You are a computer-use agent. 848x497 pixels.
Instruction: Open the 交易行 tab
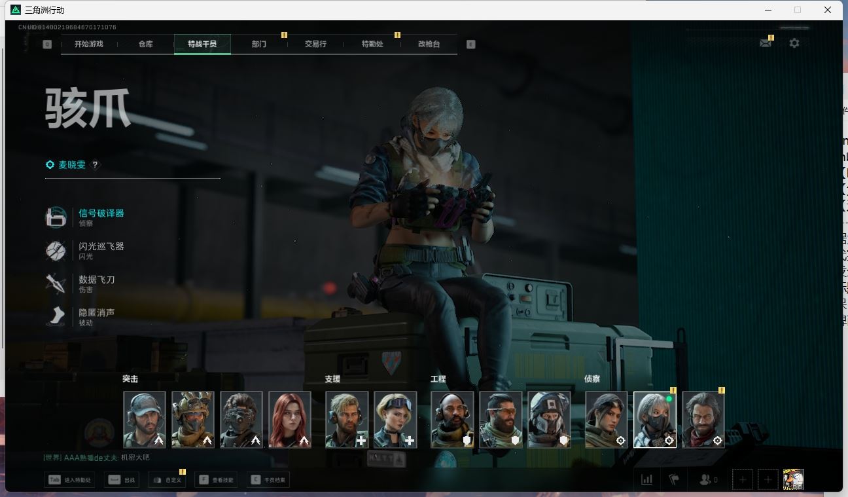click(x=315, y=45)
